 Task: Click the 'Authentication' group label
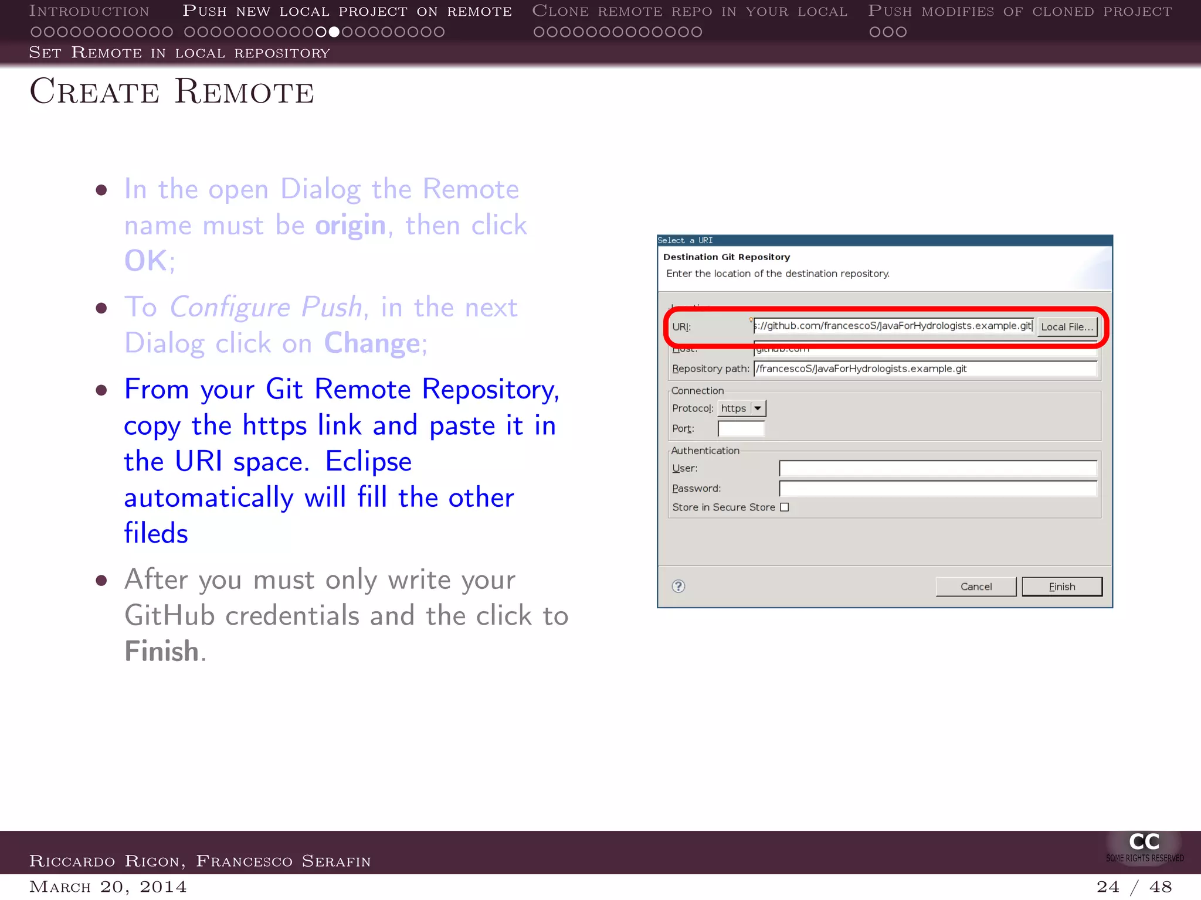(x=705, y=451)
